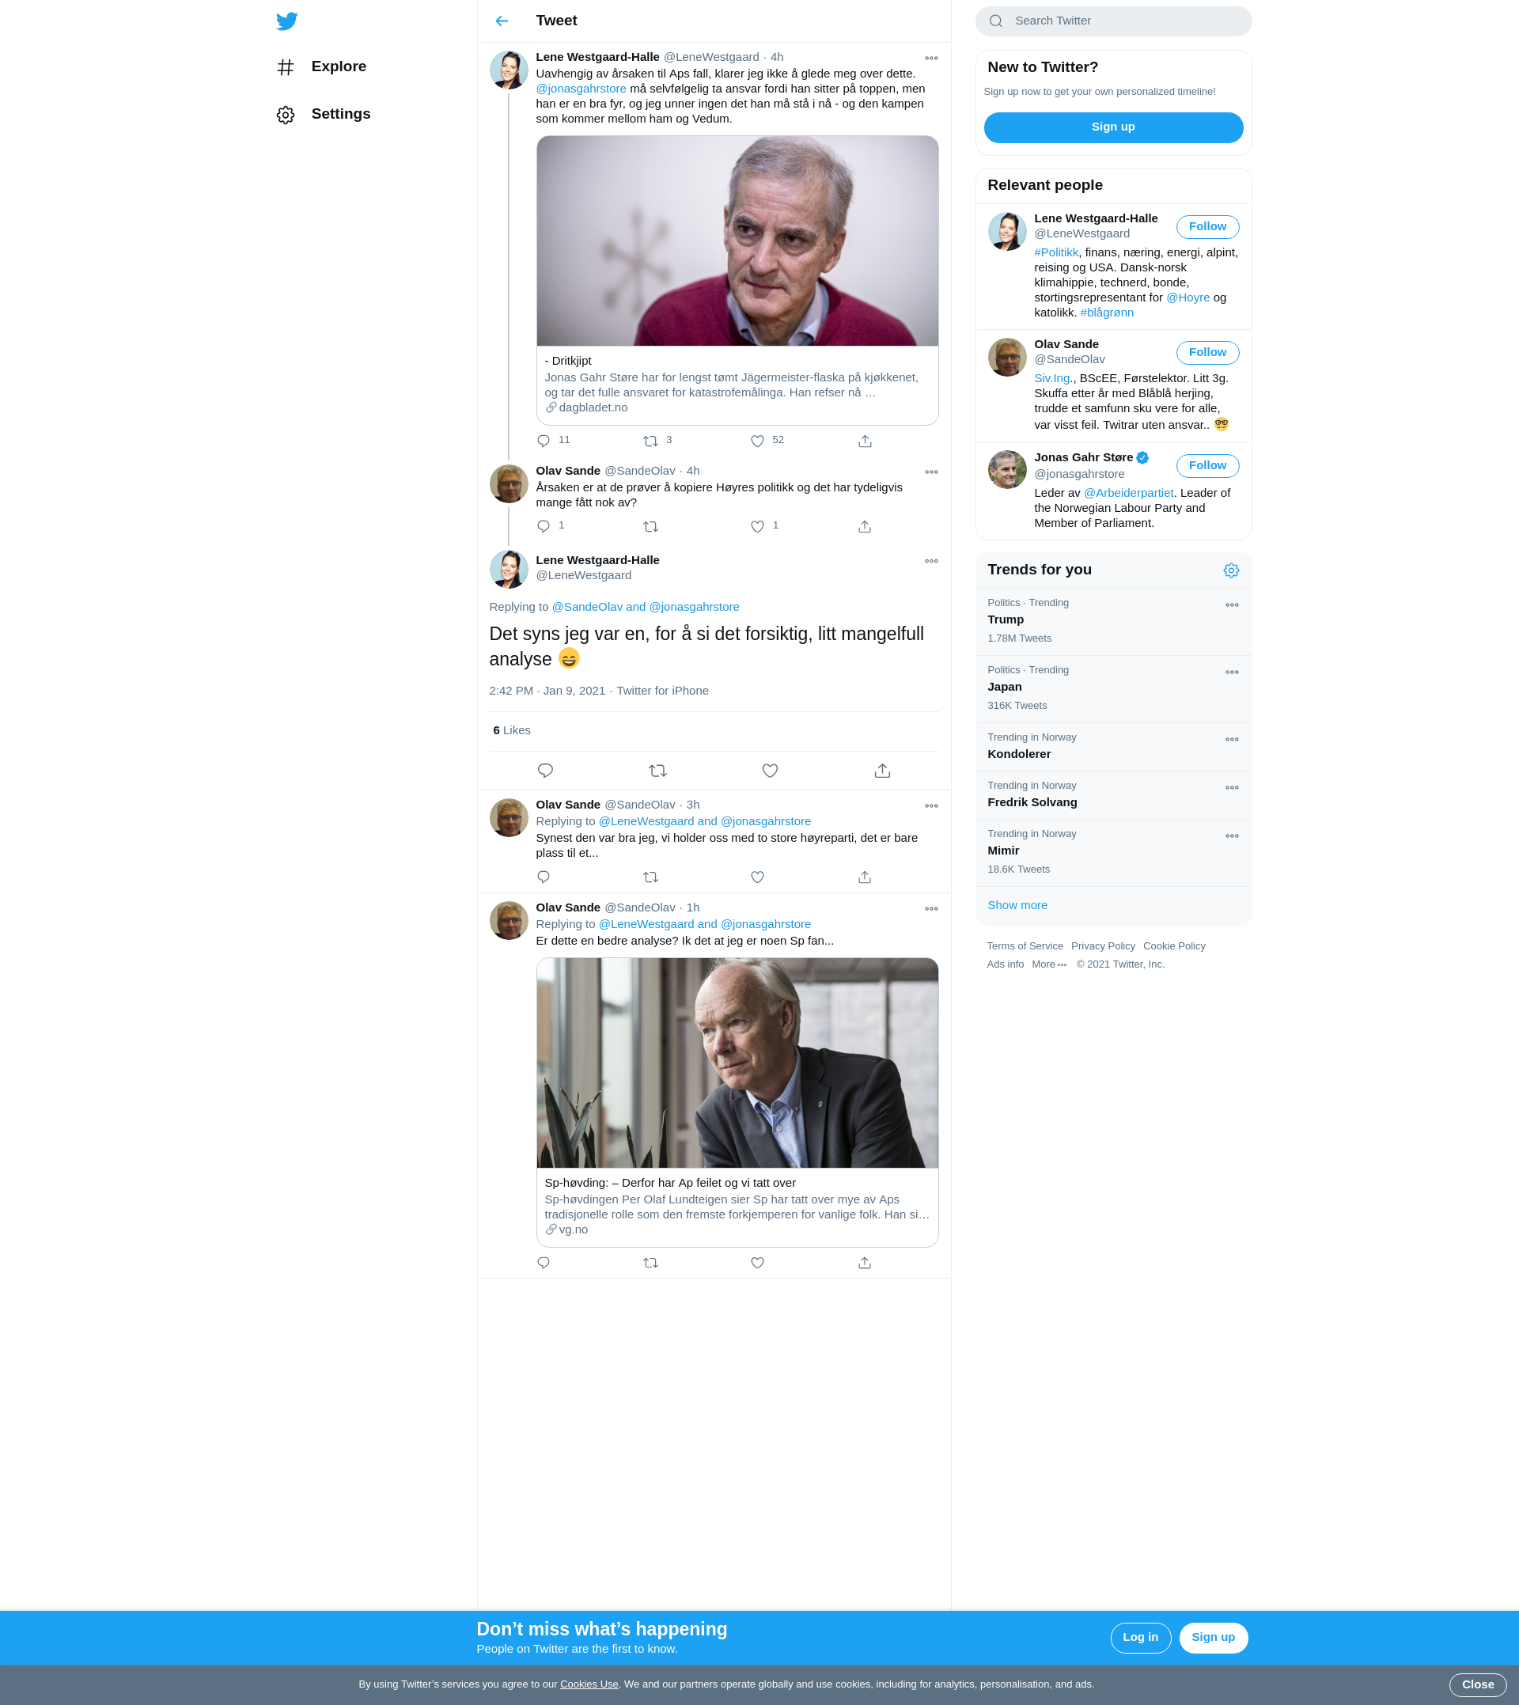The width and height of the screenshot is (1519, 1705).
Task: Open Jonas Gahr Støre's profile avatar
Action: tap(1007, 470)
